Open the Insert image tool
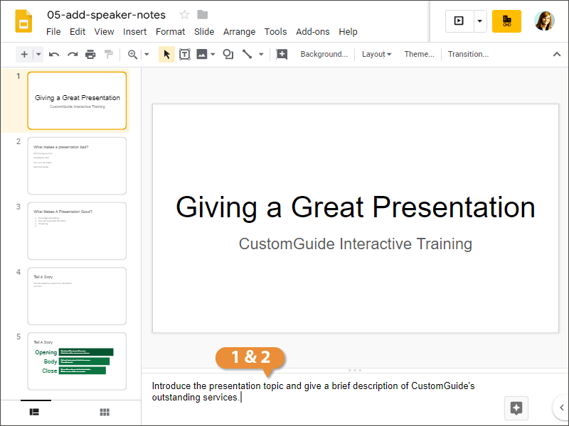 pos(202,54)
